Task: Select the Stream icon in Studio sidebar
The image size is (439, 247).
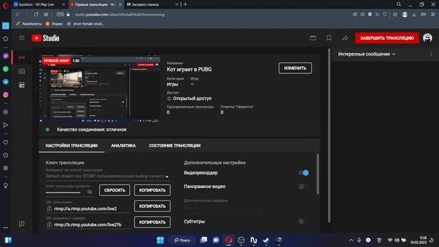Action: (x=21, y=58)
